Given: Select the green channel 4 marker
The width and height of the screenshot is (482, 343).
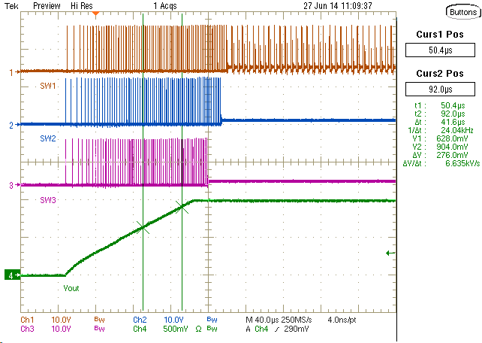Looking at the screenshot, I should point(11,276).
